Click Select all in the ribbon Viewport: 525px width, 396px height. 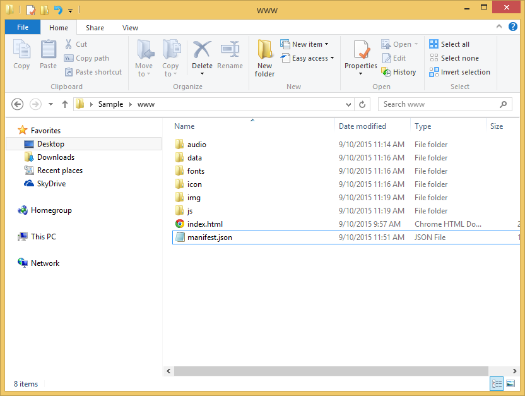[449, 44]
